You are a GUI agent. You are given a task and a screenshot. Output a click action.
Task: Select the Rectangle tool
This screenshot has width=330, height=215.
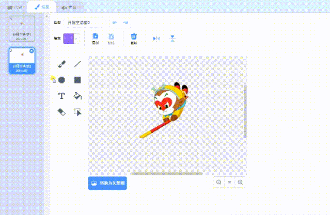(77, 80)
